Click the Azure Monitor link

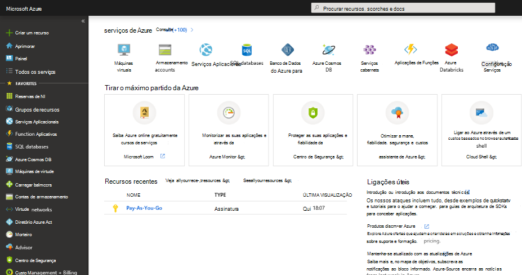click(227, 157)
